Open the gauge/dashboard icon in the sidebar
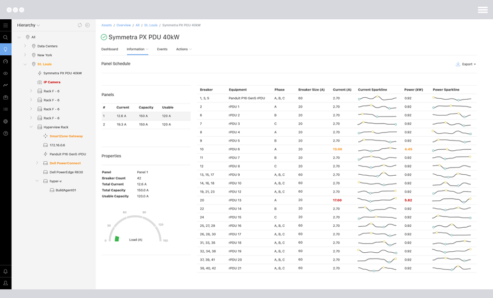Viewport: 493px width, 298px height. click(x=5, y=61)
